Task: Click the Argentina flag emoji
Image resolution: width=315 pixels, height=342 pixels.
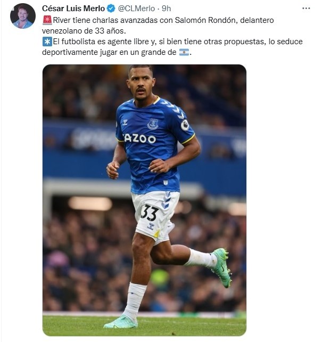Action: point(184,52)
